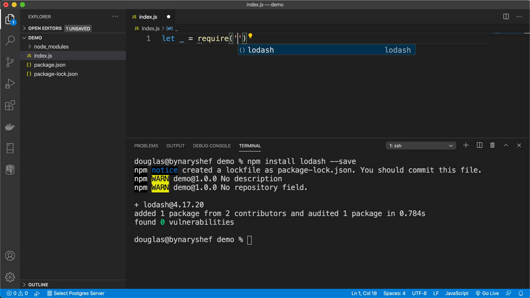Split the editor to the right

[x=506, y=17]
